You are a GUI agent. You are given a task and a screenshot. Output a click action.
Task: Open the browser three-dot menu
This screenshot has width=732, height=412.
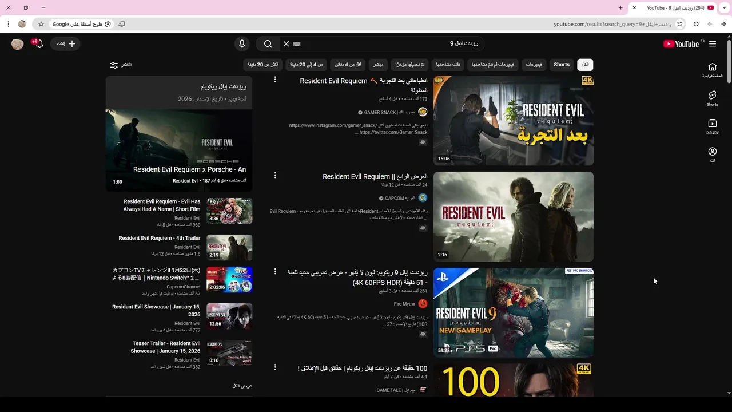click(8, 24)
